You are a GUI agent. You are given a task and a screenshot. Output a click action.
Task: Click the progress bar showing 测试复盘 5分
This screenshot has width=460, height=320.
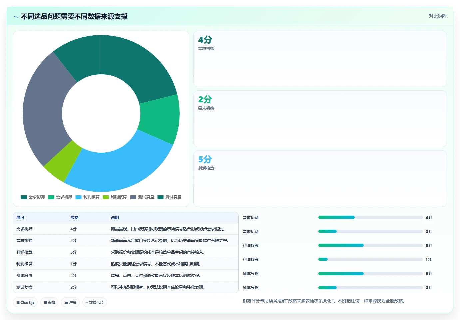[370, 273]
